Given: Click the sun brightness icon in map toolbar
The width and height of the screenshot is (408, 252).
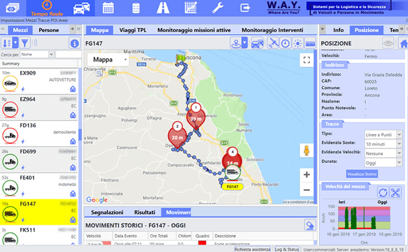Looking at the screenshot, I should [298, 43].
